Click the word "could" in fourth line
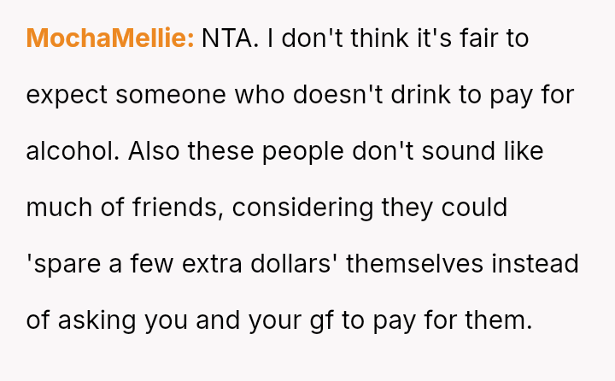Screen dimensions: 615x381 [x=476, y=208]
